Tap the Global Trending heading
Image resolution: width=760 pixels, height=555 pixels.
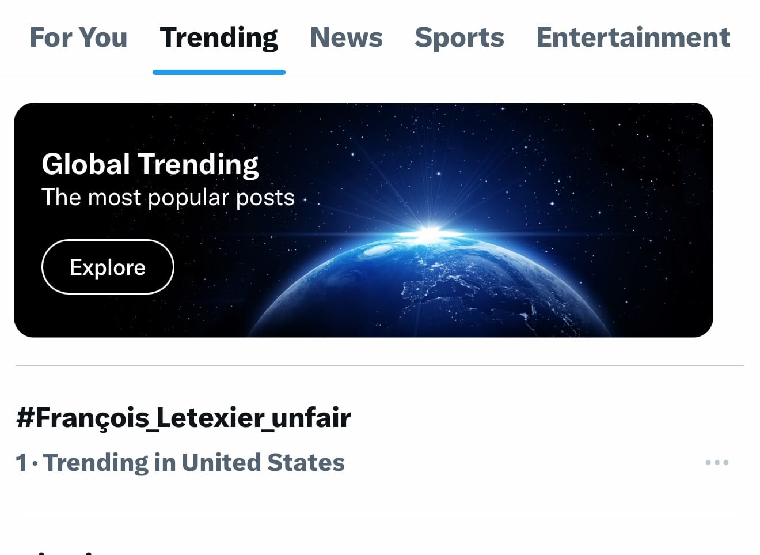150,164
